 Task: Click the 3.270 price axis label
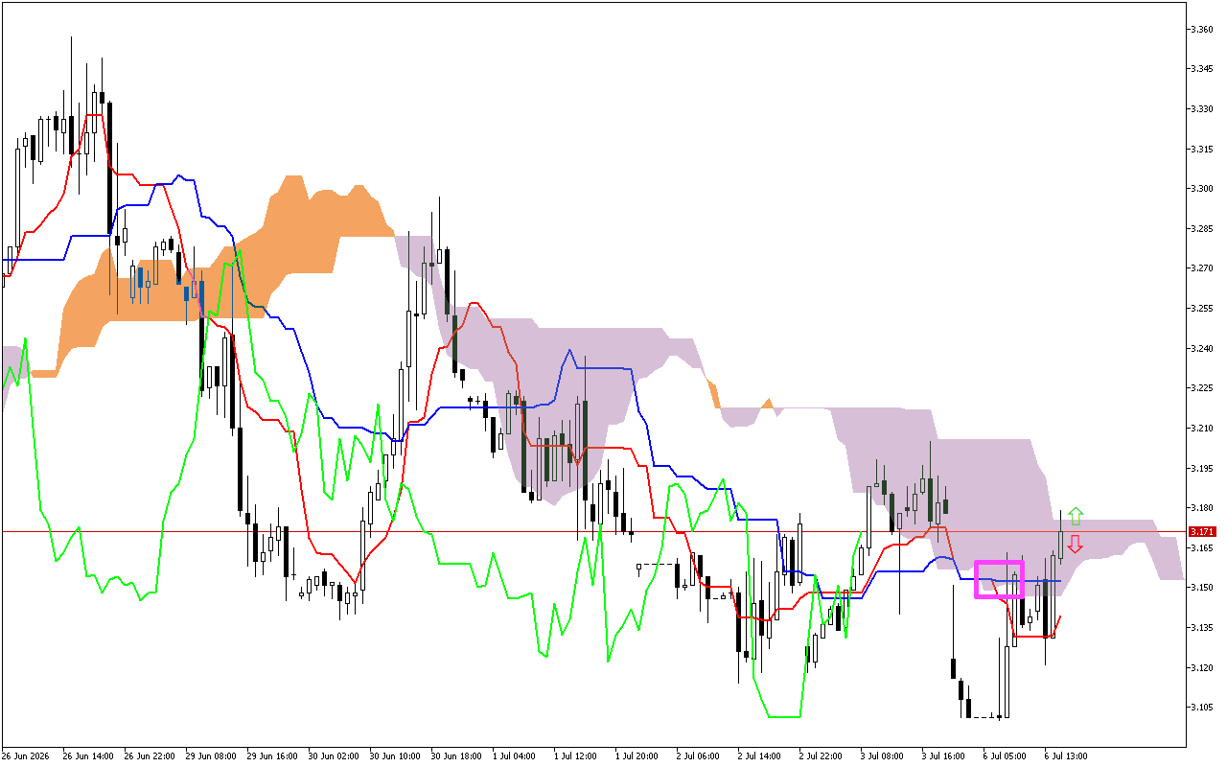coord(1202,268)
